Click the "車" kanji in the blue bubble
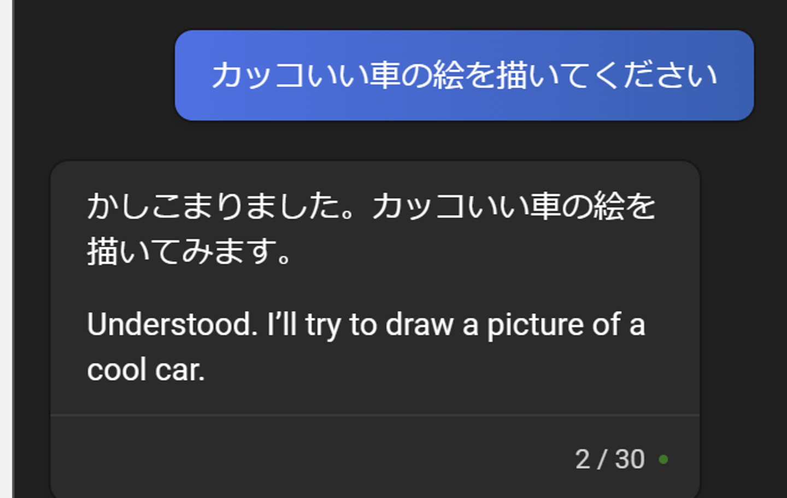 [x=385, y=75]
